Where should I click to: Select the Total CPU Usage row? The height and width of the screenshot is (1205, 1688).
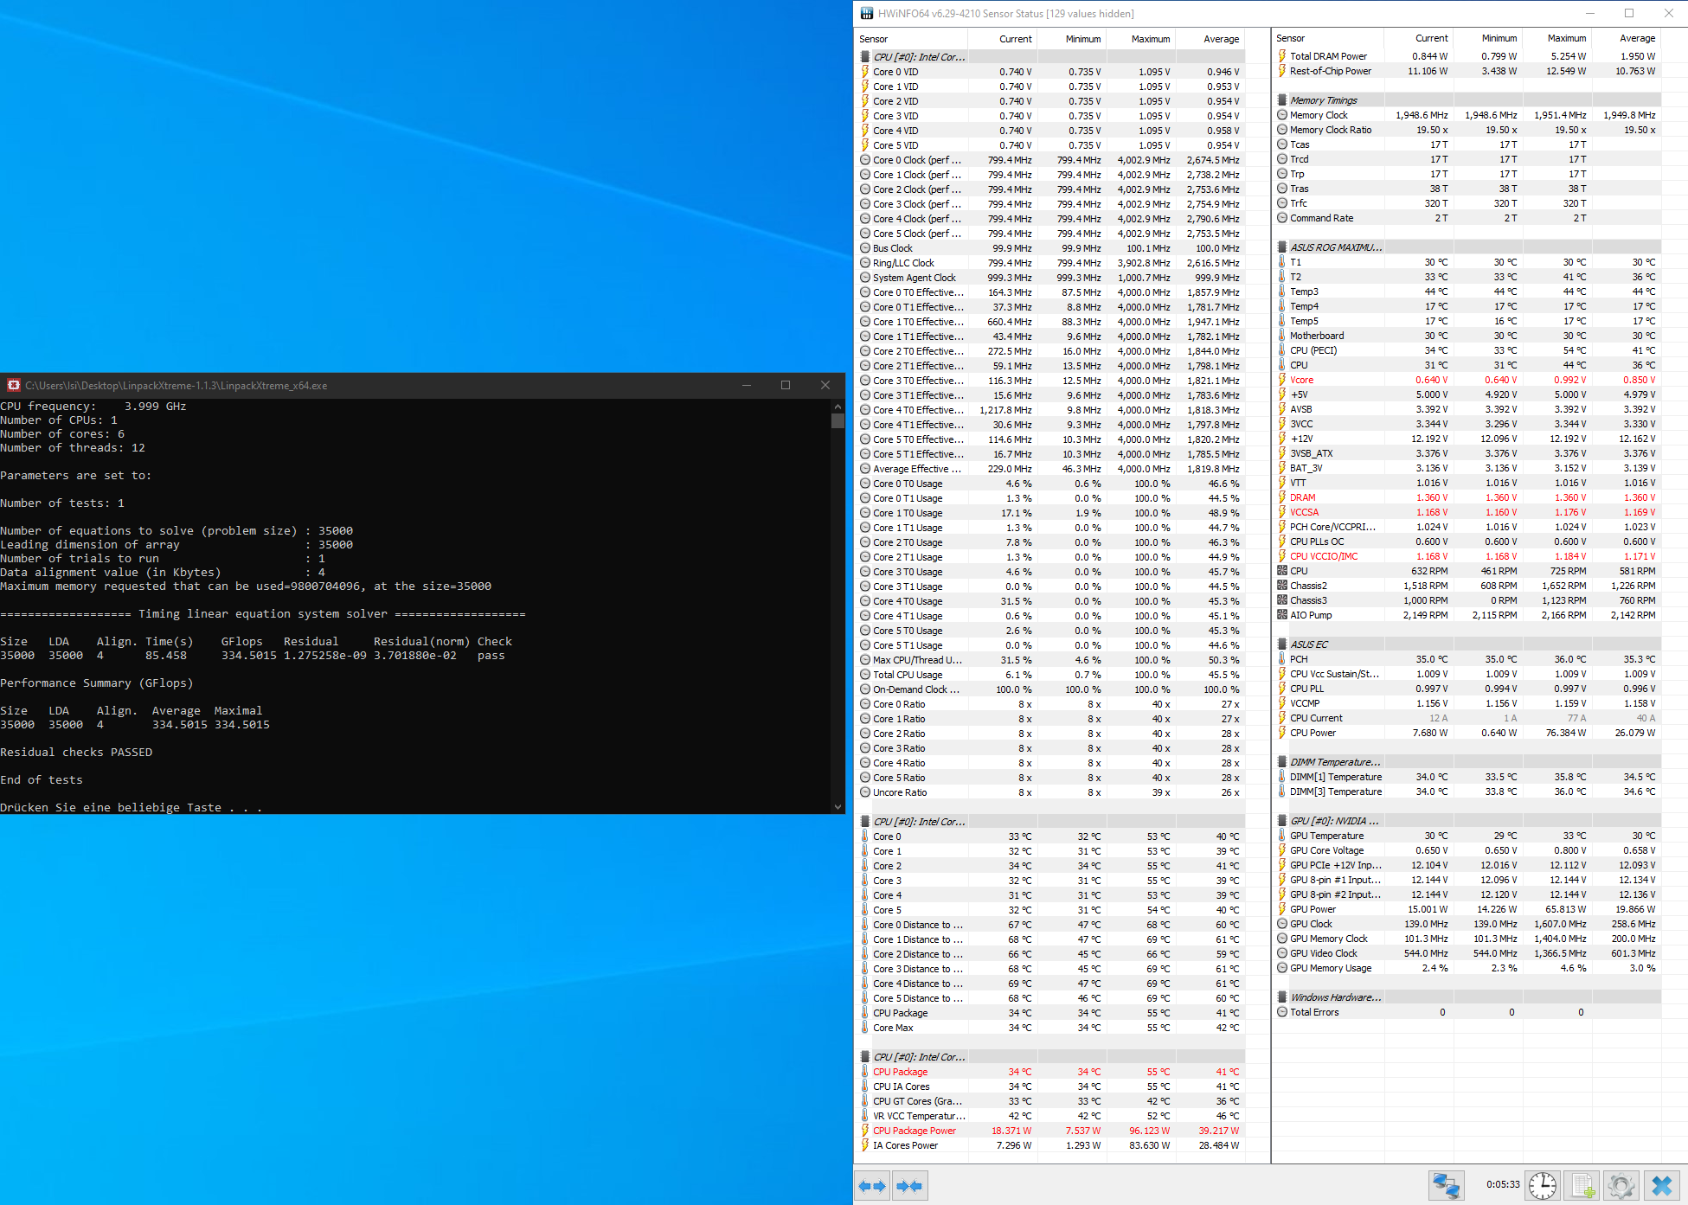pos(1050,675)
